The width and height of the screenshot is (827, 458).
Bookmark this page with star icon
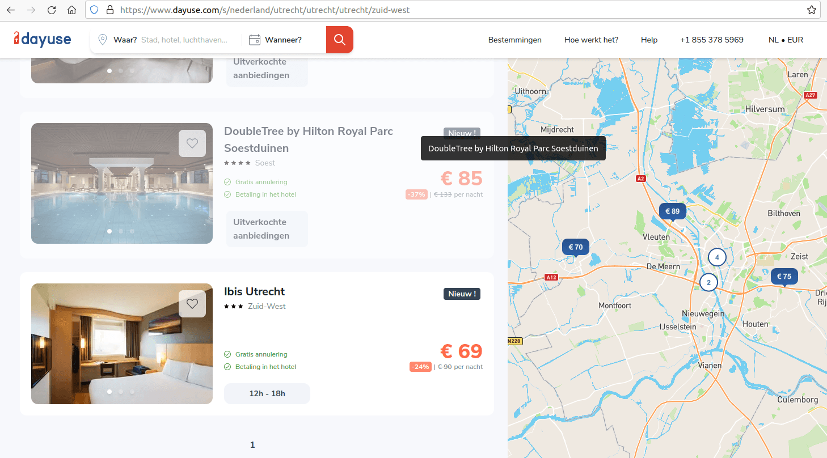point(812,10)
